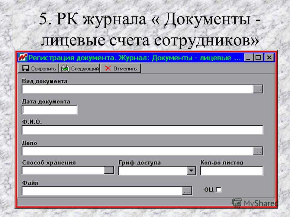Click into Вид документа field
290x217 pixels.
click(x=137, y=89)
